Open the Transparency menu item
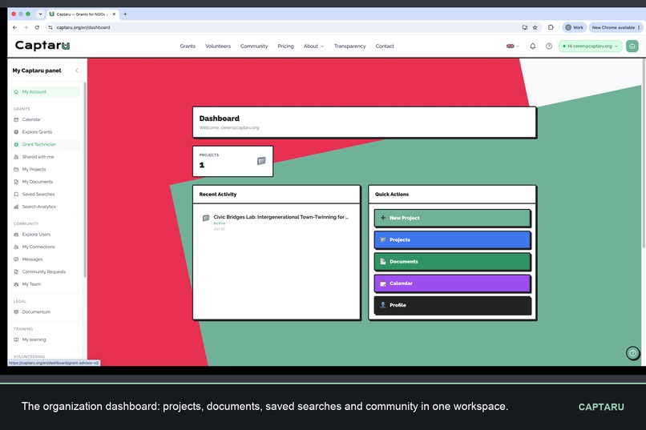The height and width of the screenshot is (430, 646). click(x=349, y=46)
